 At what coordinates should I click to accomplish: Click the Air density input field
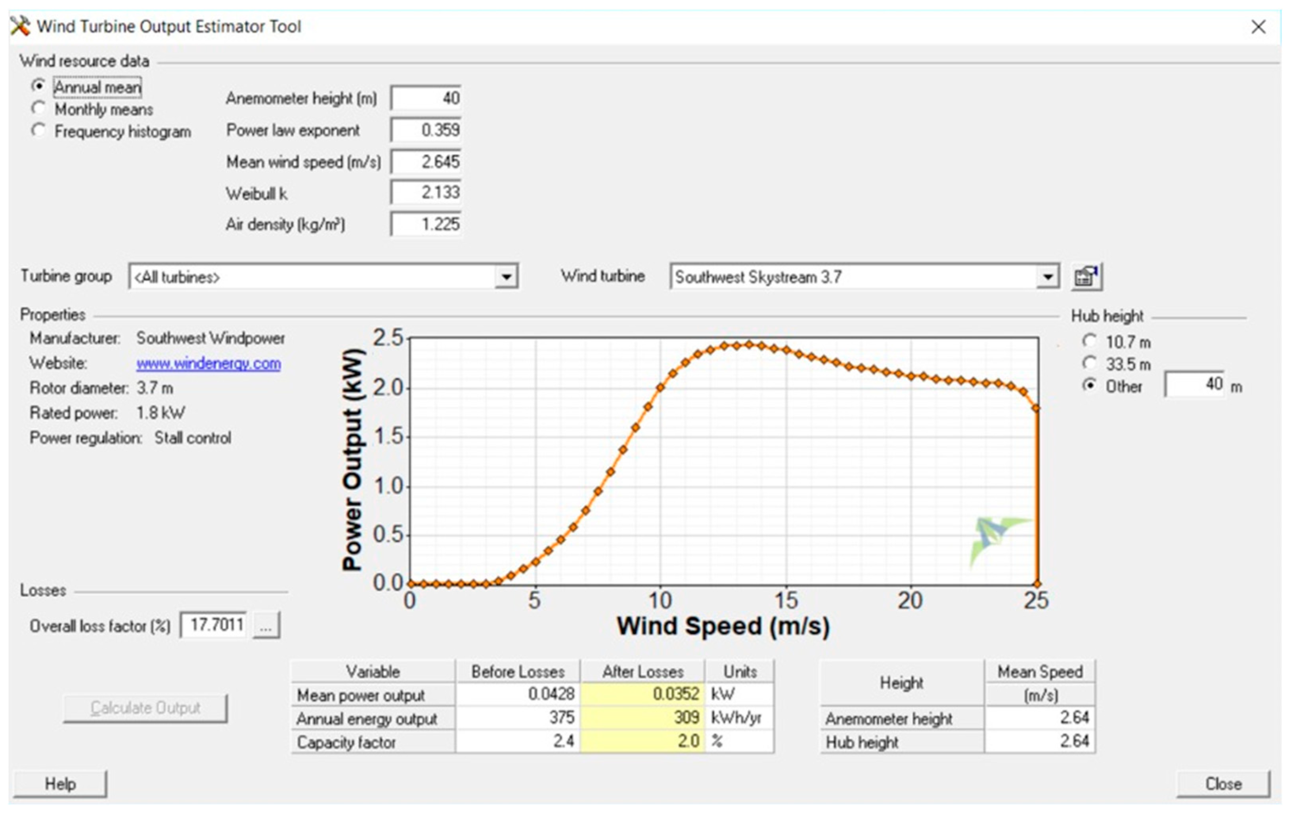click(426, 224)
